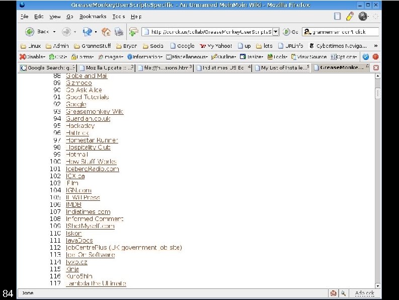The image size is (399, 300).
Task: Open the Back button history dropdown arrow
Action: click(x=54, y=32)
